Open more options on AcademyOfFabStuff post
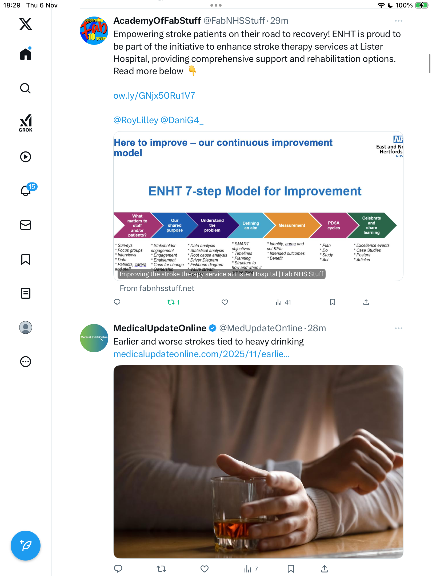 [x=399, y=21]
